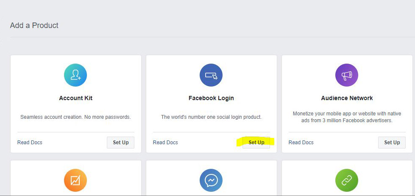415x196 pixels.
Task: Click the Audience Network title
Action: 347,98
